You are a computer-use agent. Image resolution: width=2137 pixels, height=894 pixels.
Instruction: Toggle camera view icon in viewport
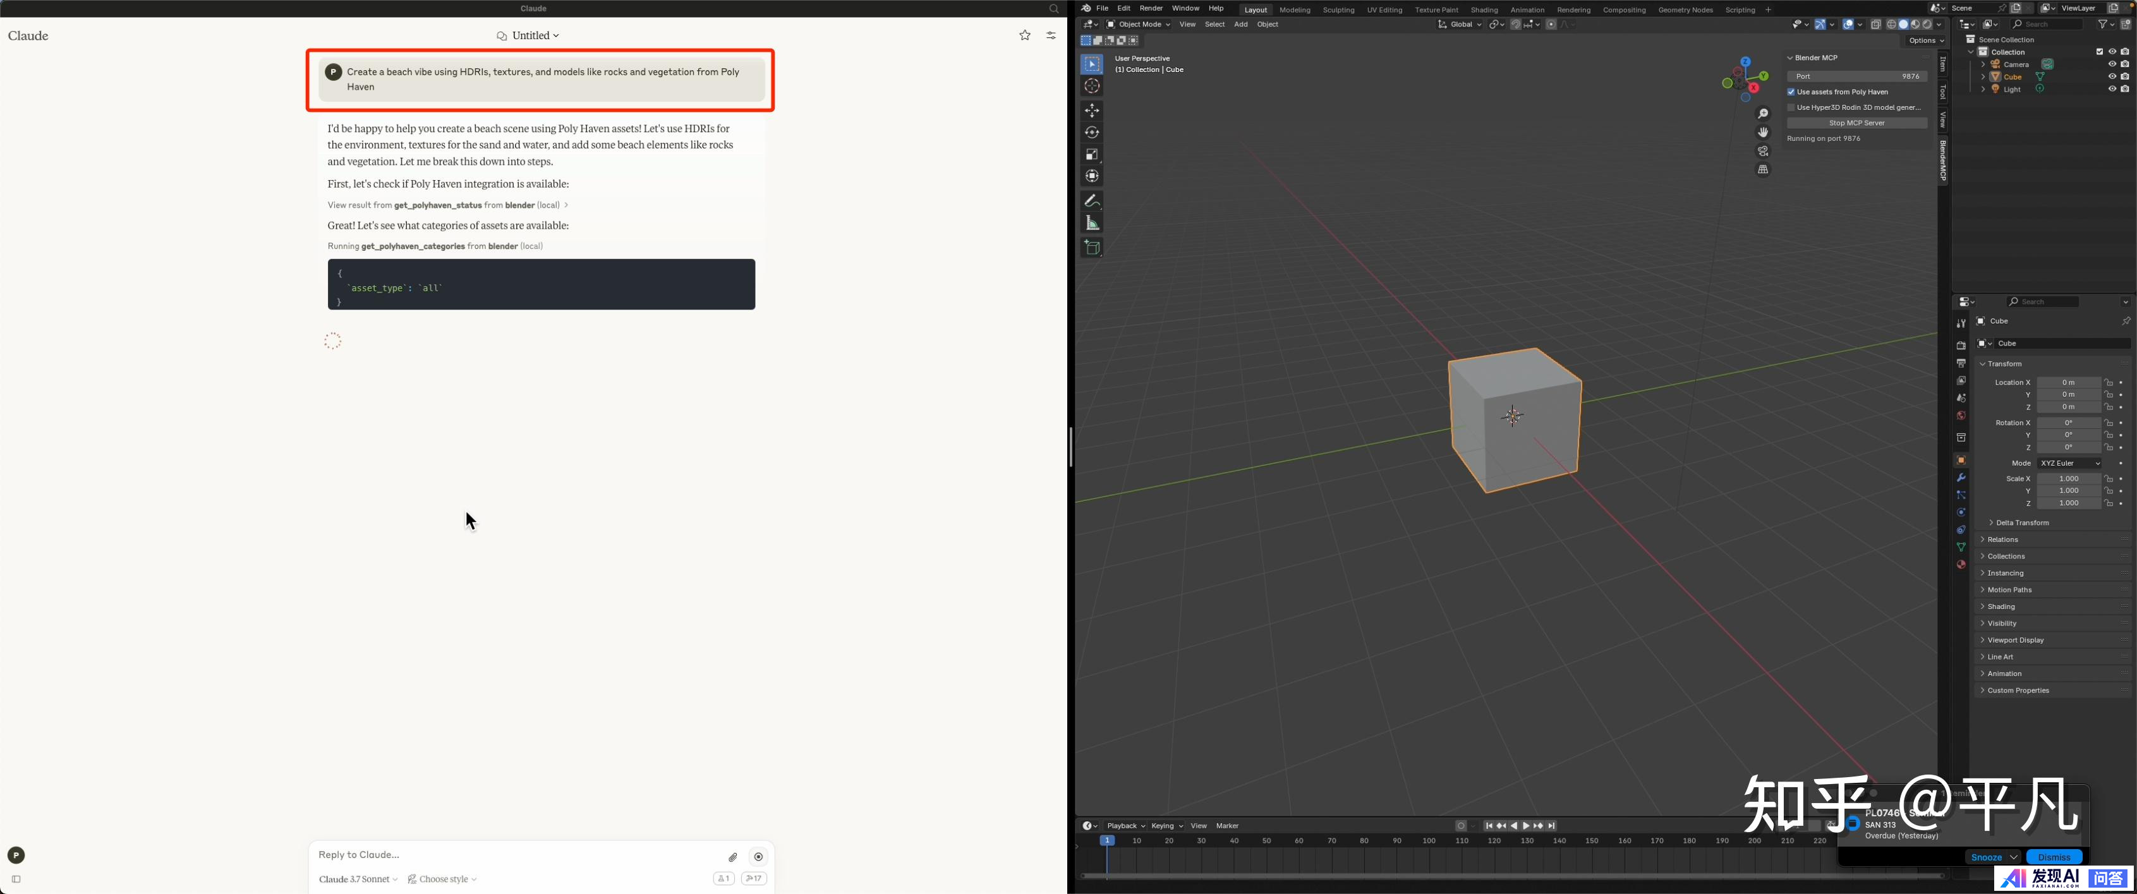1763,151
